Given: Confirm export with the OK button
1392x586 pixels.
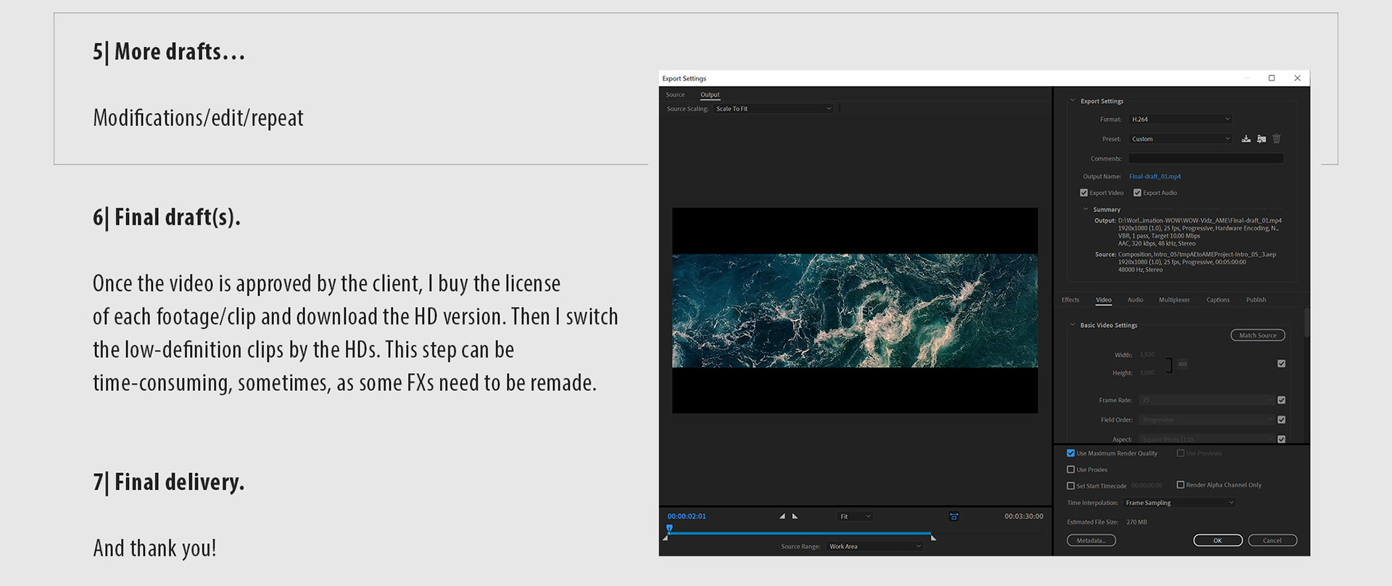Looking at the screenshot, I should pyautogui.click(x=1218, y=540).
